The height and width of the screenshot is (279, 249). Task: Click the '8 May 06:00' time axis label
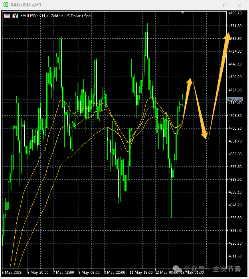89,273
